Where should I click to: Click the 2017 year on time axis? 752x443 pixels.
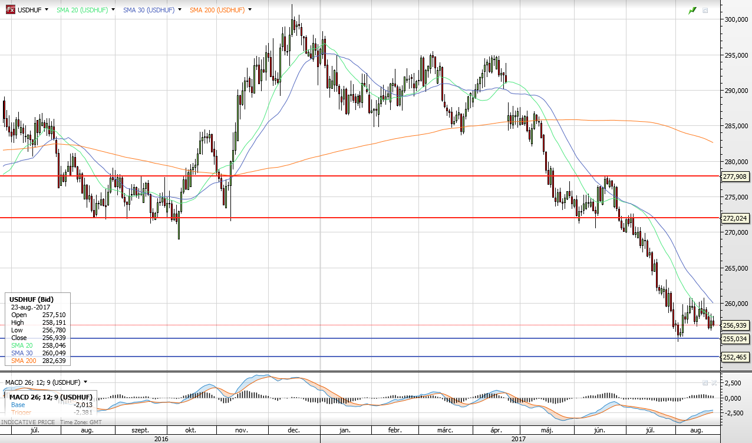[519, 439]
